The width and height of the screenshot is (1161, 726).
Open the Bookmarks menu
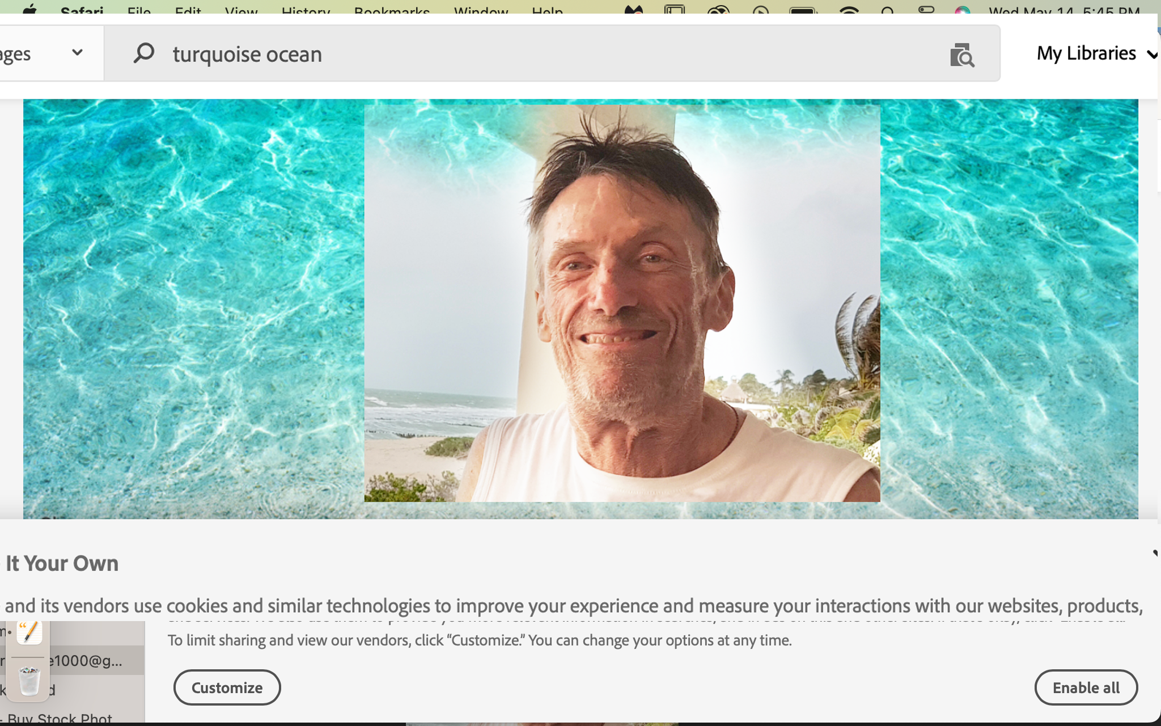pos(392,11)
